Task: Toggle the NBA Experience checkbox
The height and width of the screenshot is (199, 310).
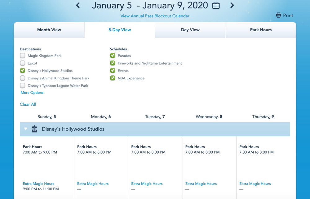Action: tap(113, 78)
